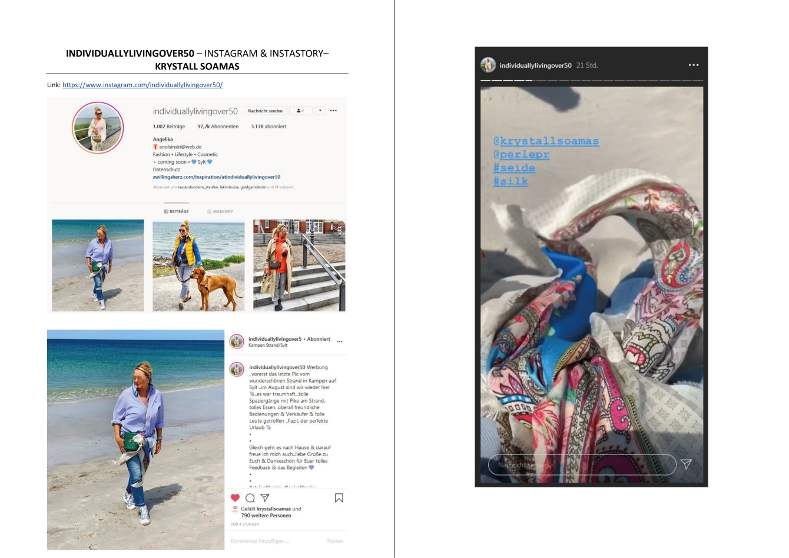Viewport: 789px width, 558px height.
Task: Open three-dot menu in story header
Action: tap(694, 65)
